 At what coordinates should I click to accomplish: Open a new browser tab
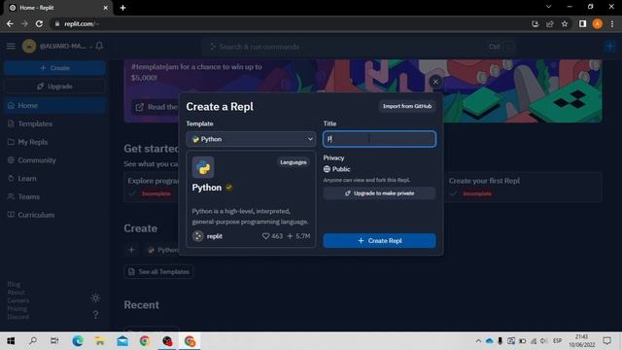[x=123, y=8]
